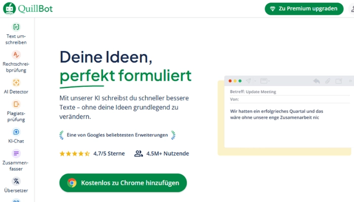Screen dimensions: 354x202
Task: Select the KI-Chat sidebar label
Action: pyautogui.click(x=16, y=141)
